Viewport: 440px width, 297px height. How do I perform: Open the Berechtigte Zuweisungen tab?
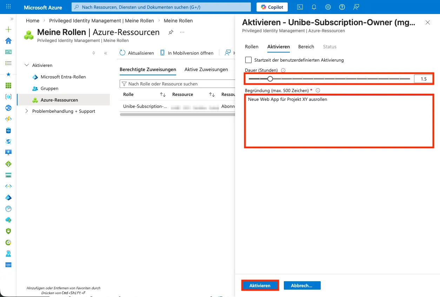point(148,69)
